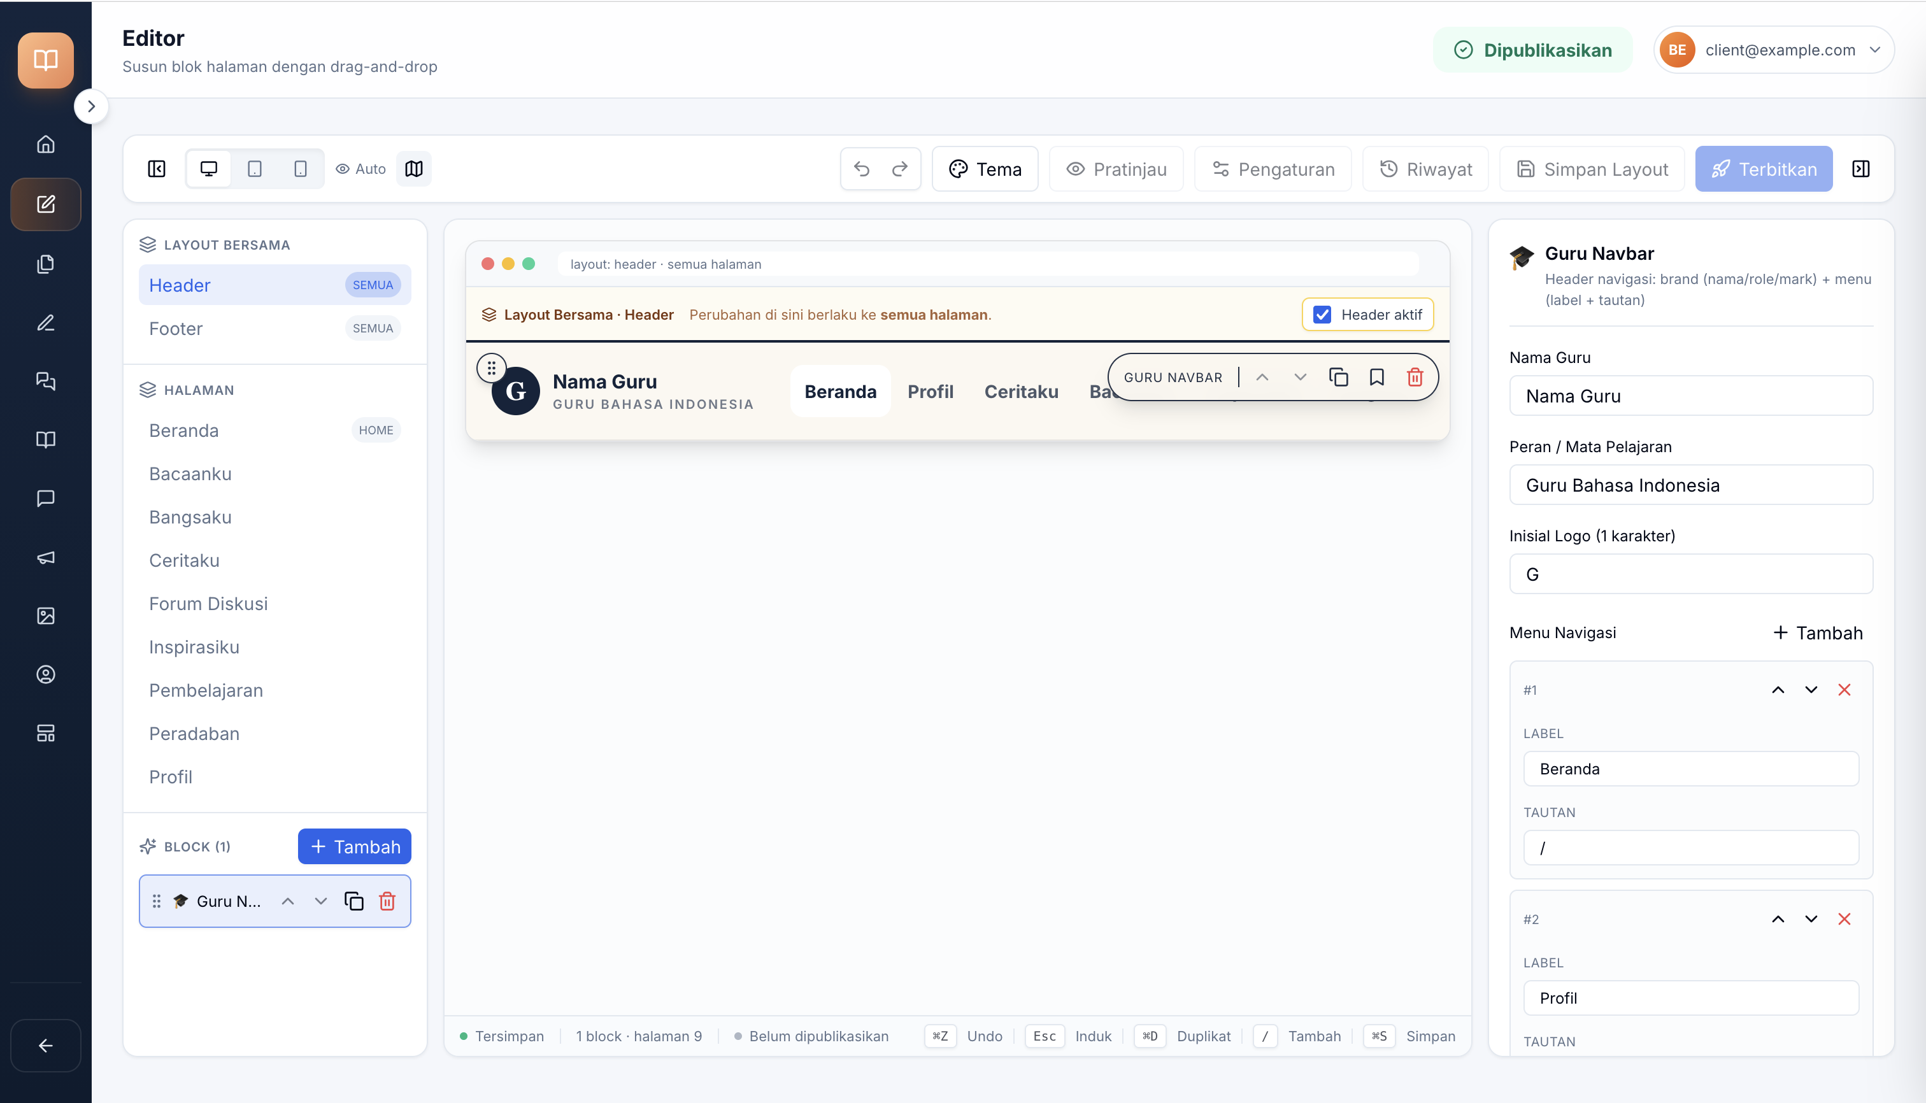Open the megaphone icon in sidebar
Screen dimensions: 1926x1103
pyautogui.click(x=46, y=558)
